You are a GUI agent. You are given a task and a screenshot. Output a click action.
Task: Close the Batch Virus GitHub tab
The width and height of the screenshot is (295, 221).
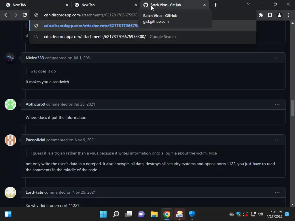[205, 5]
